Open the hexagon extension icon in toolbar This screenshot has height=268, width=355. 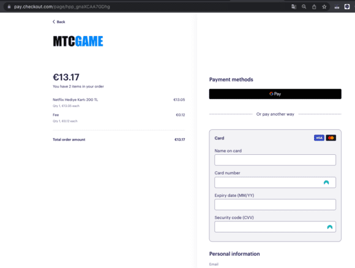click(347, 7)
